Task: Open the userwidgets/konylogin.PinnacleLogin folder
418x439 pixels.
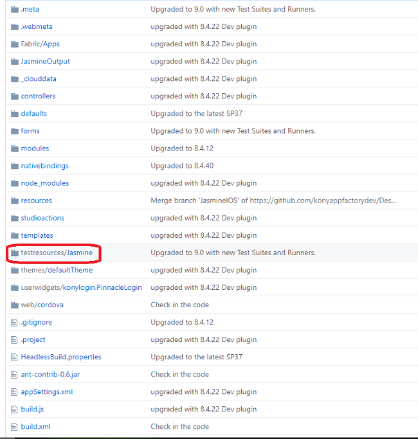Action: 81,287
